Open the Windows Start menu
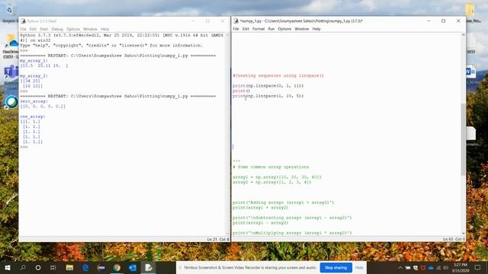This screenshot has height=274, width=488. [8, 267]
